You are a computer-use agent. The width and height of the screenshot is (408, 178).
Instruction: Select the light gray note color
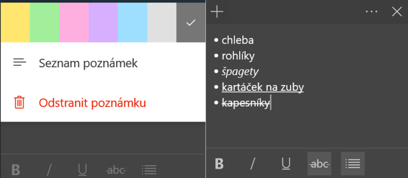162,22
